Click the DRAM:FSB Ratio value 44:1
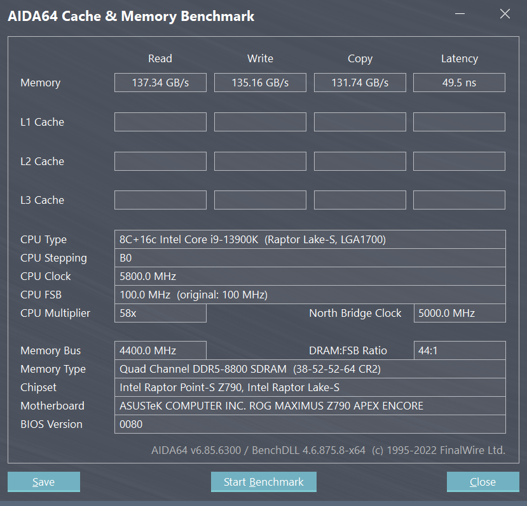This screenshot has height=506, width=527. pos(459,350)
